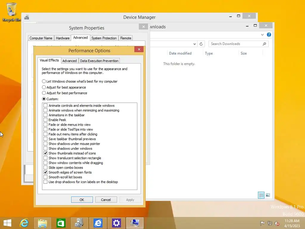Check Show shadows under mouse pointer
This screenshot has width=305, height=229.
[x=45, y=144]
